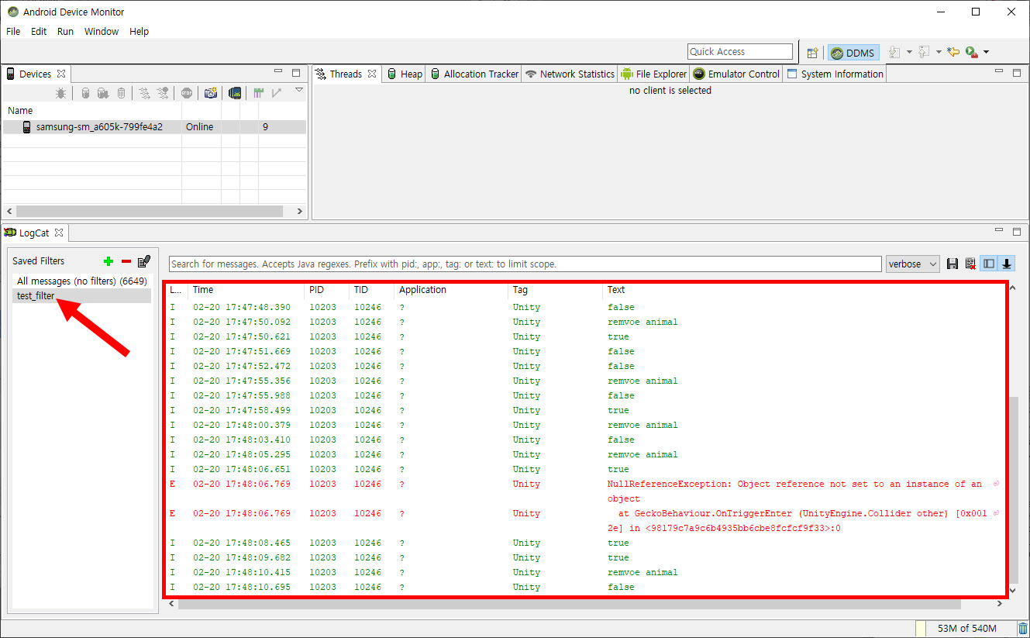Click the Dump HPROF file icon
This screenshot has height=638, width=1030.
click(x=103, y=93)
